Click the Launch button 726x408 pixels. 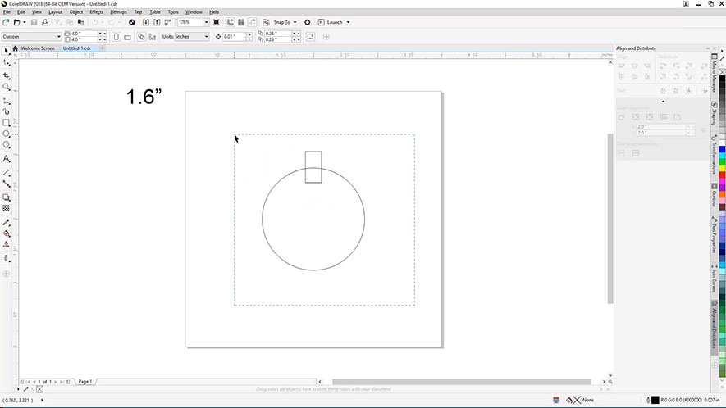[335, 22]
